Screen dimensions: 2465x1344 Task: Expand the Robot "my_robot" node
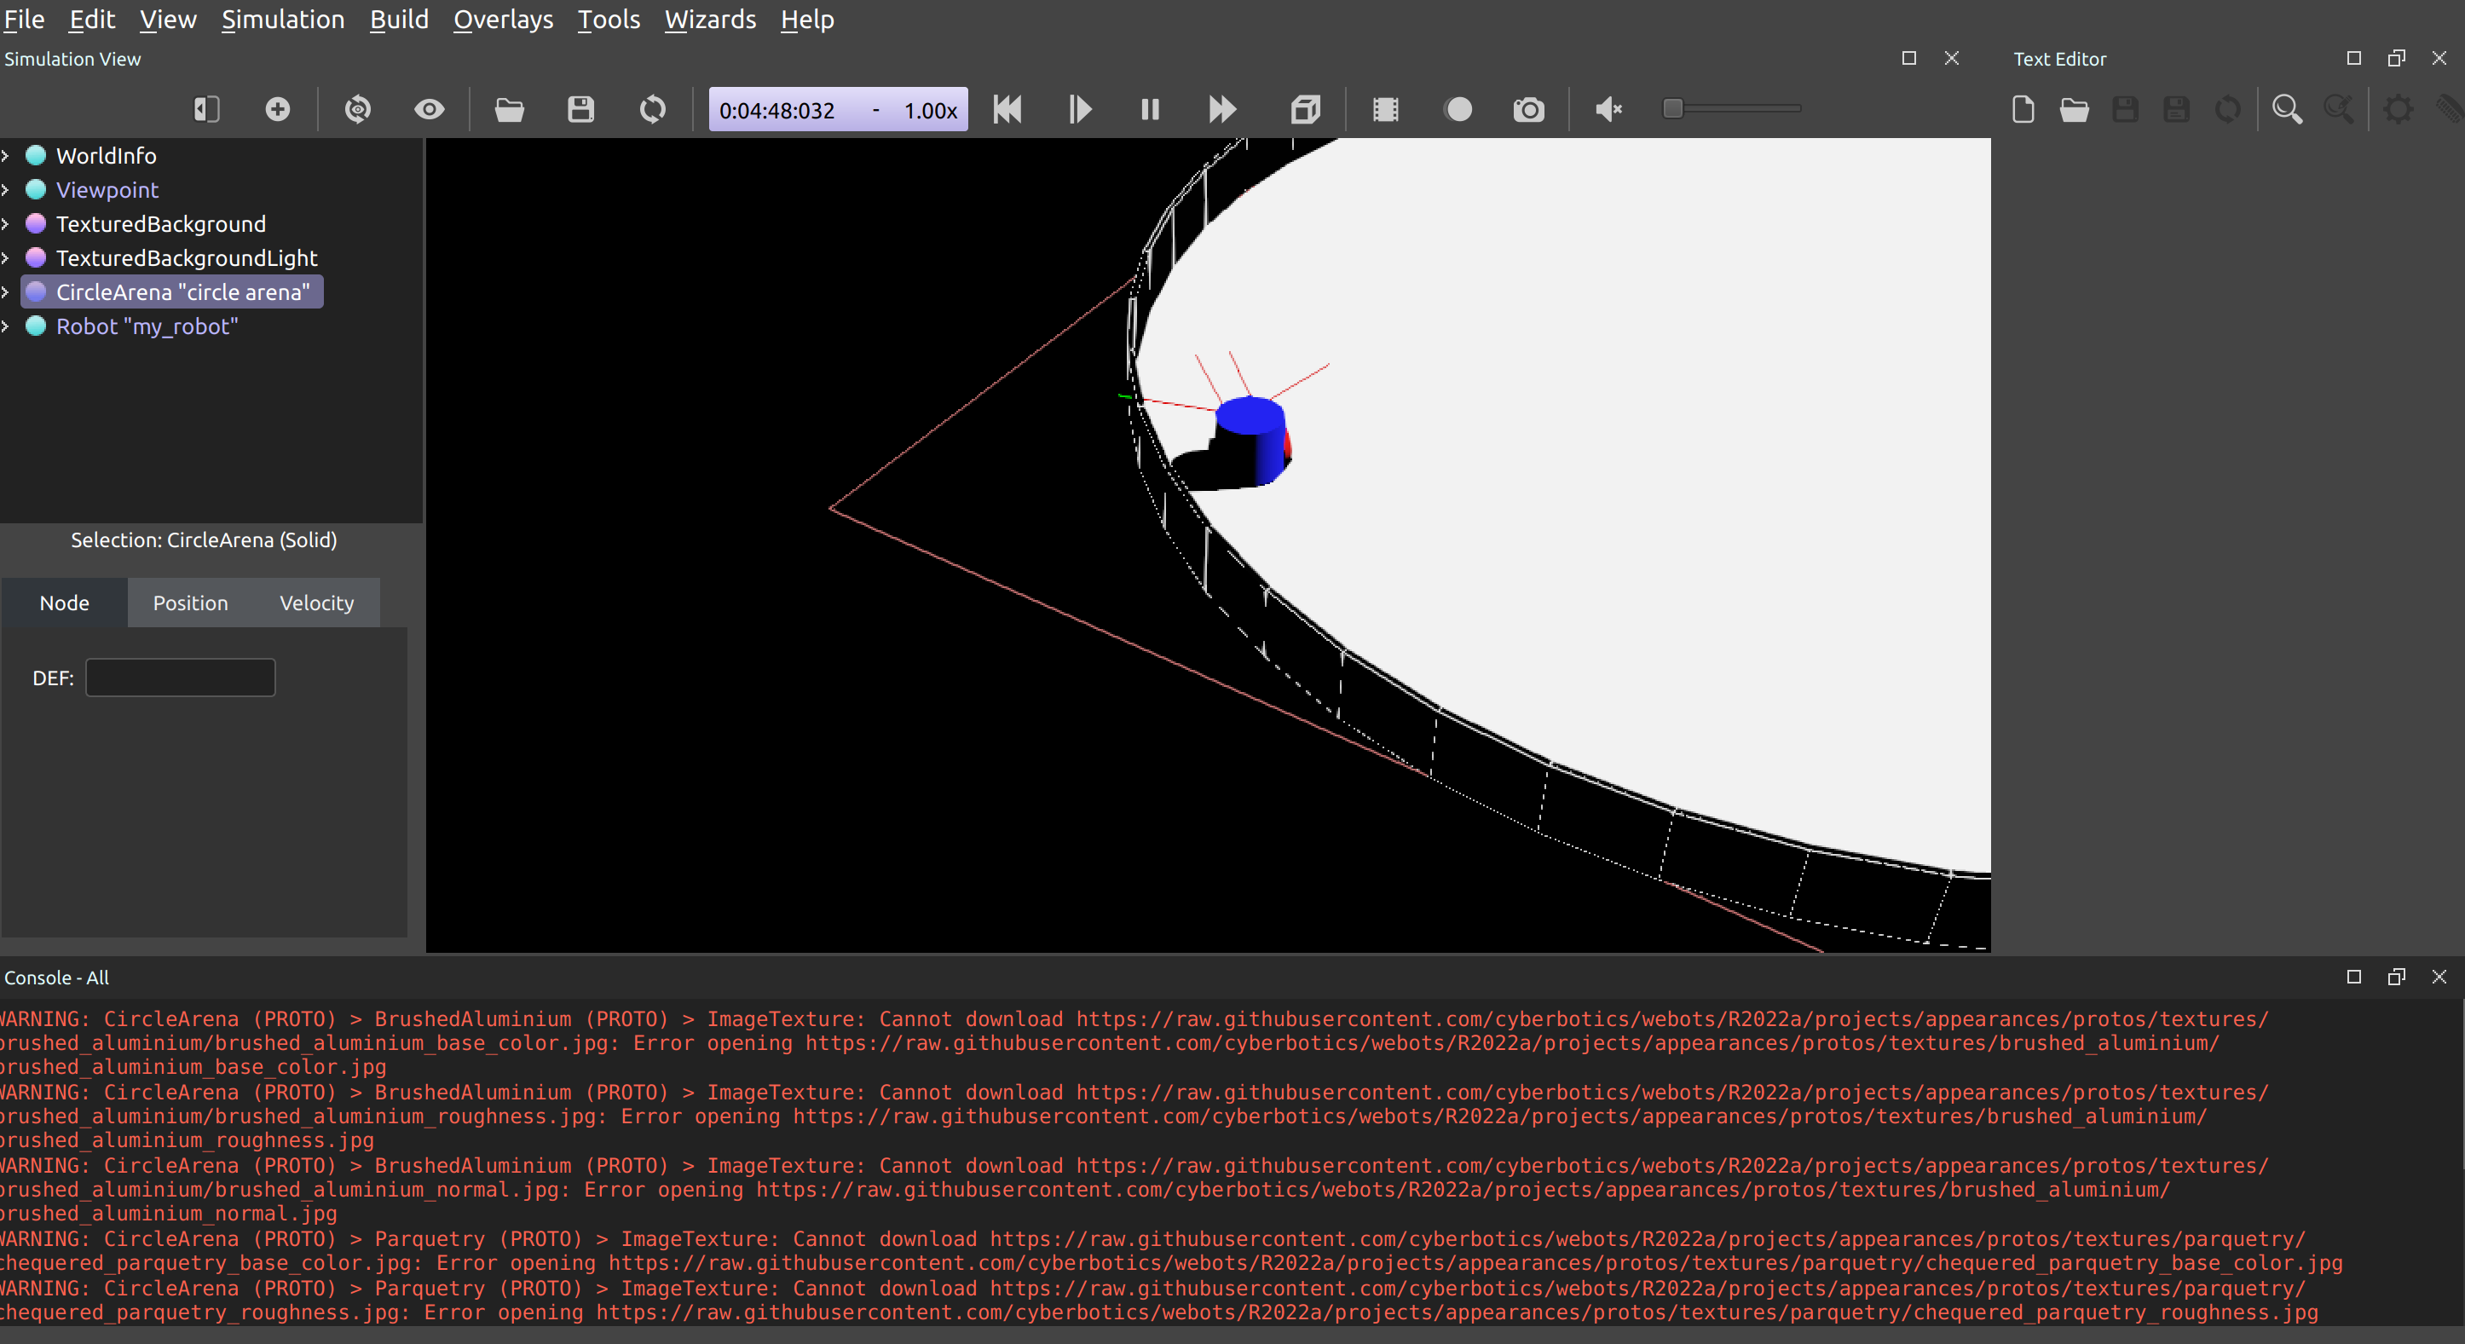[6, 326]
